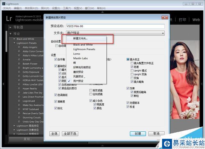Viewport: 205px width, 149px height.
Task: Toggle the 减少杂色 checkbox
Action: point(91,101)
